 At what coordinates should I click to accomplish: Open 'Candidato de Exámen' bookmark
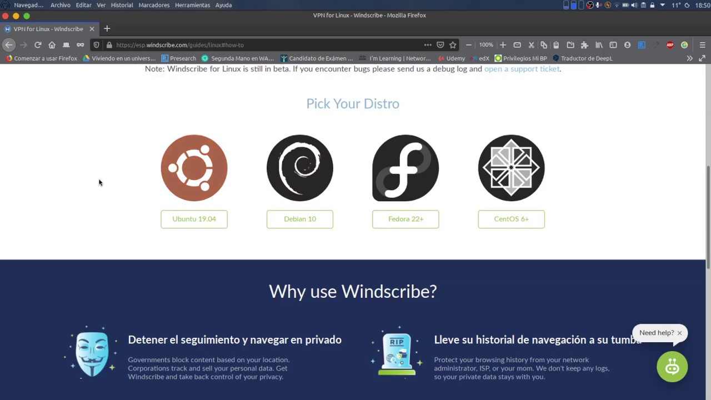[317, 58]
